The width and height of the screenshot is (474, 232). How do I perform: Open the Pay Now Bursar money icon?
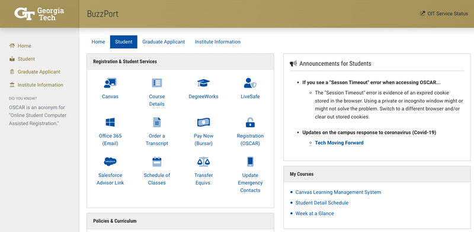tap(203, 123)
